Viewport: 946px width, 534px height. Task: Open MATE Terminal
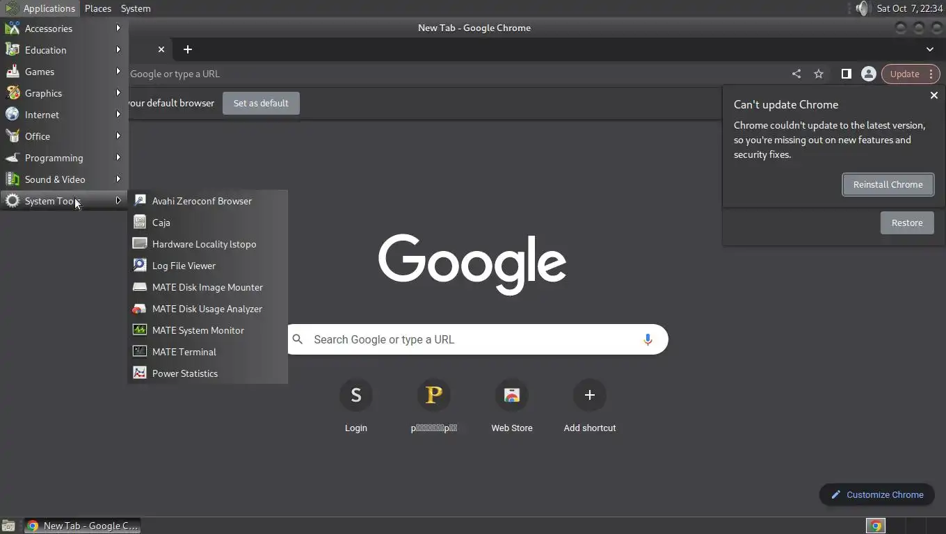click(207, 352)
